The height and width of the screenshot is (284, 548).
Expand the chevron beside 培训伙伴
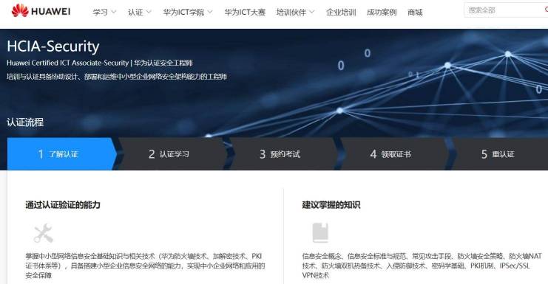point(312,13)
